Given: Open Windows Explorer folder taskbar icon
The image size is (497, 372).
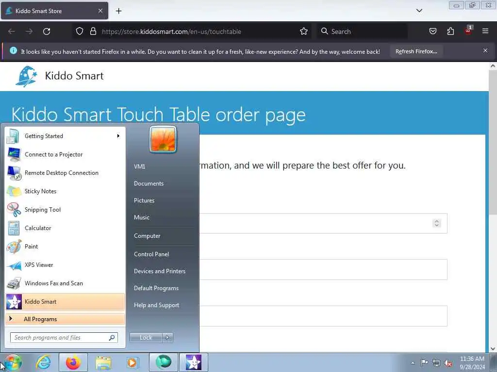Looking at the screenshot, I should (103, 362).
